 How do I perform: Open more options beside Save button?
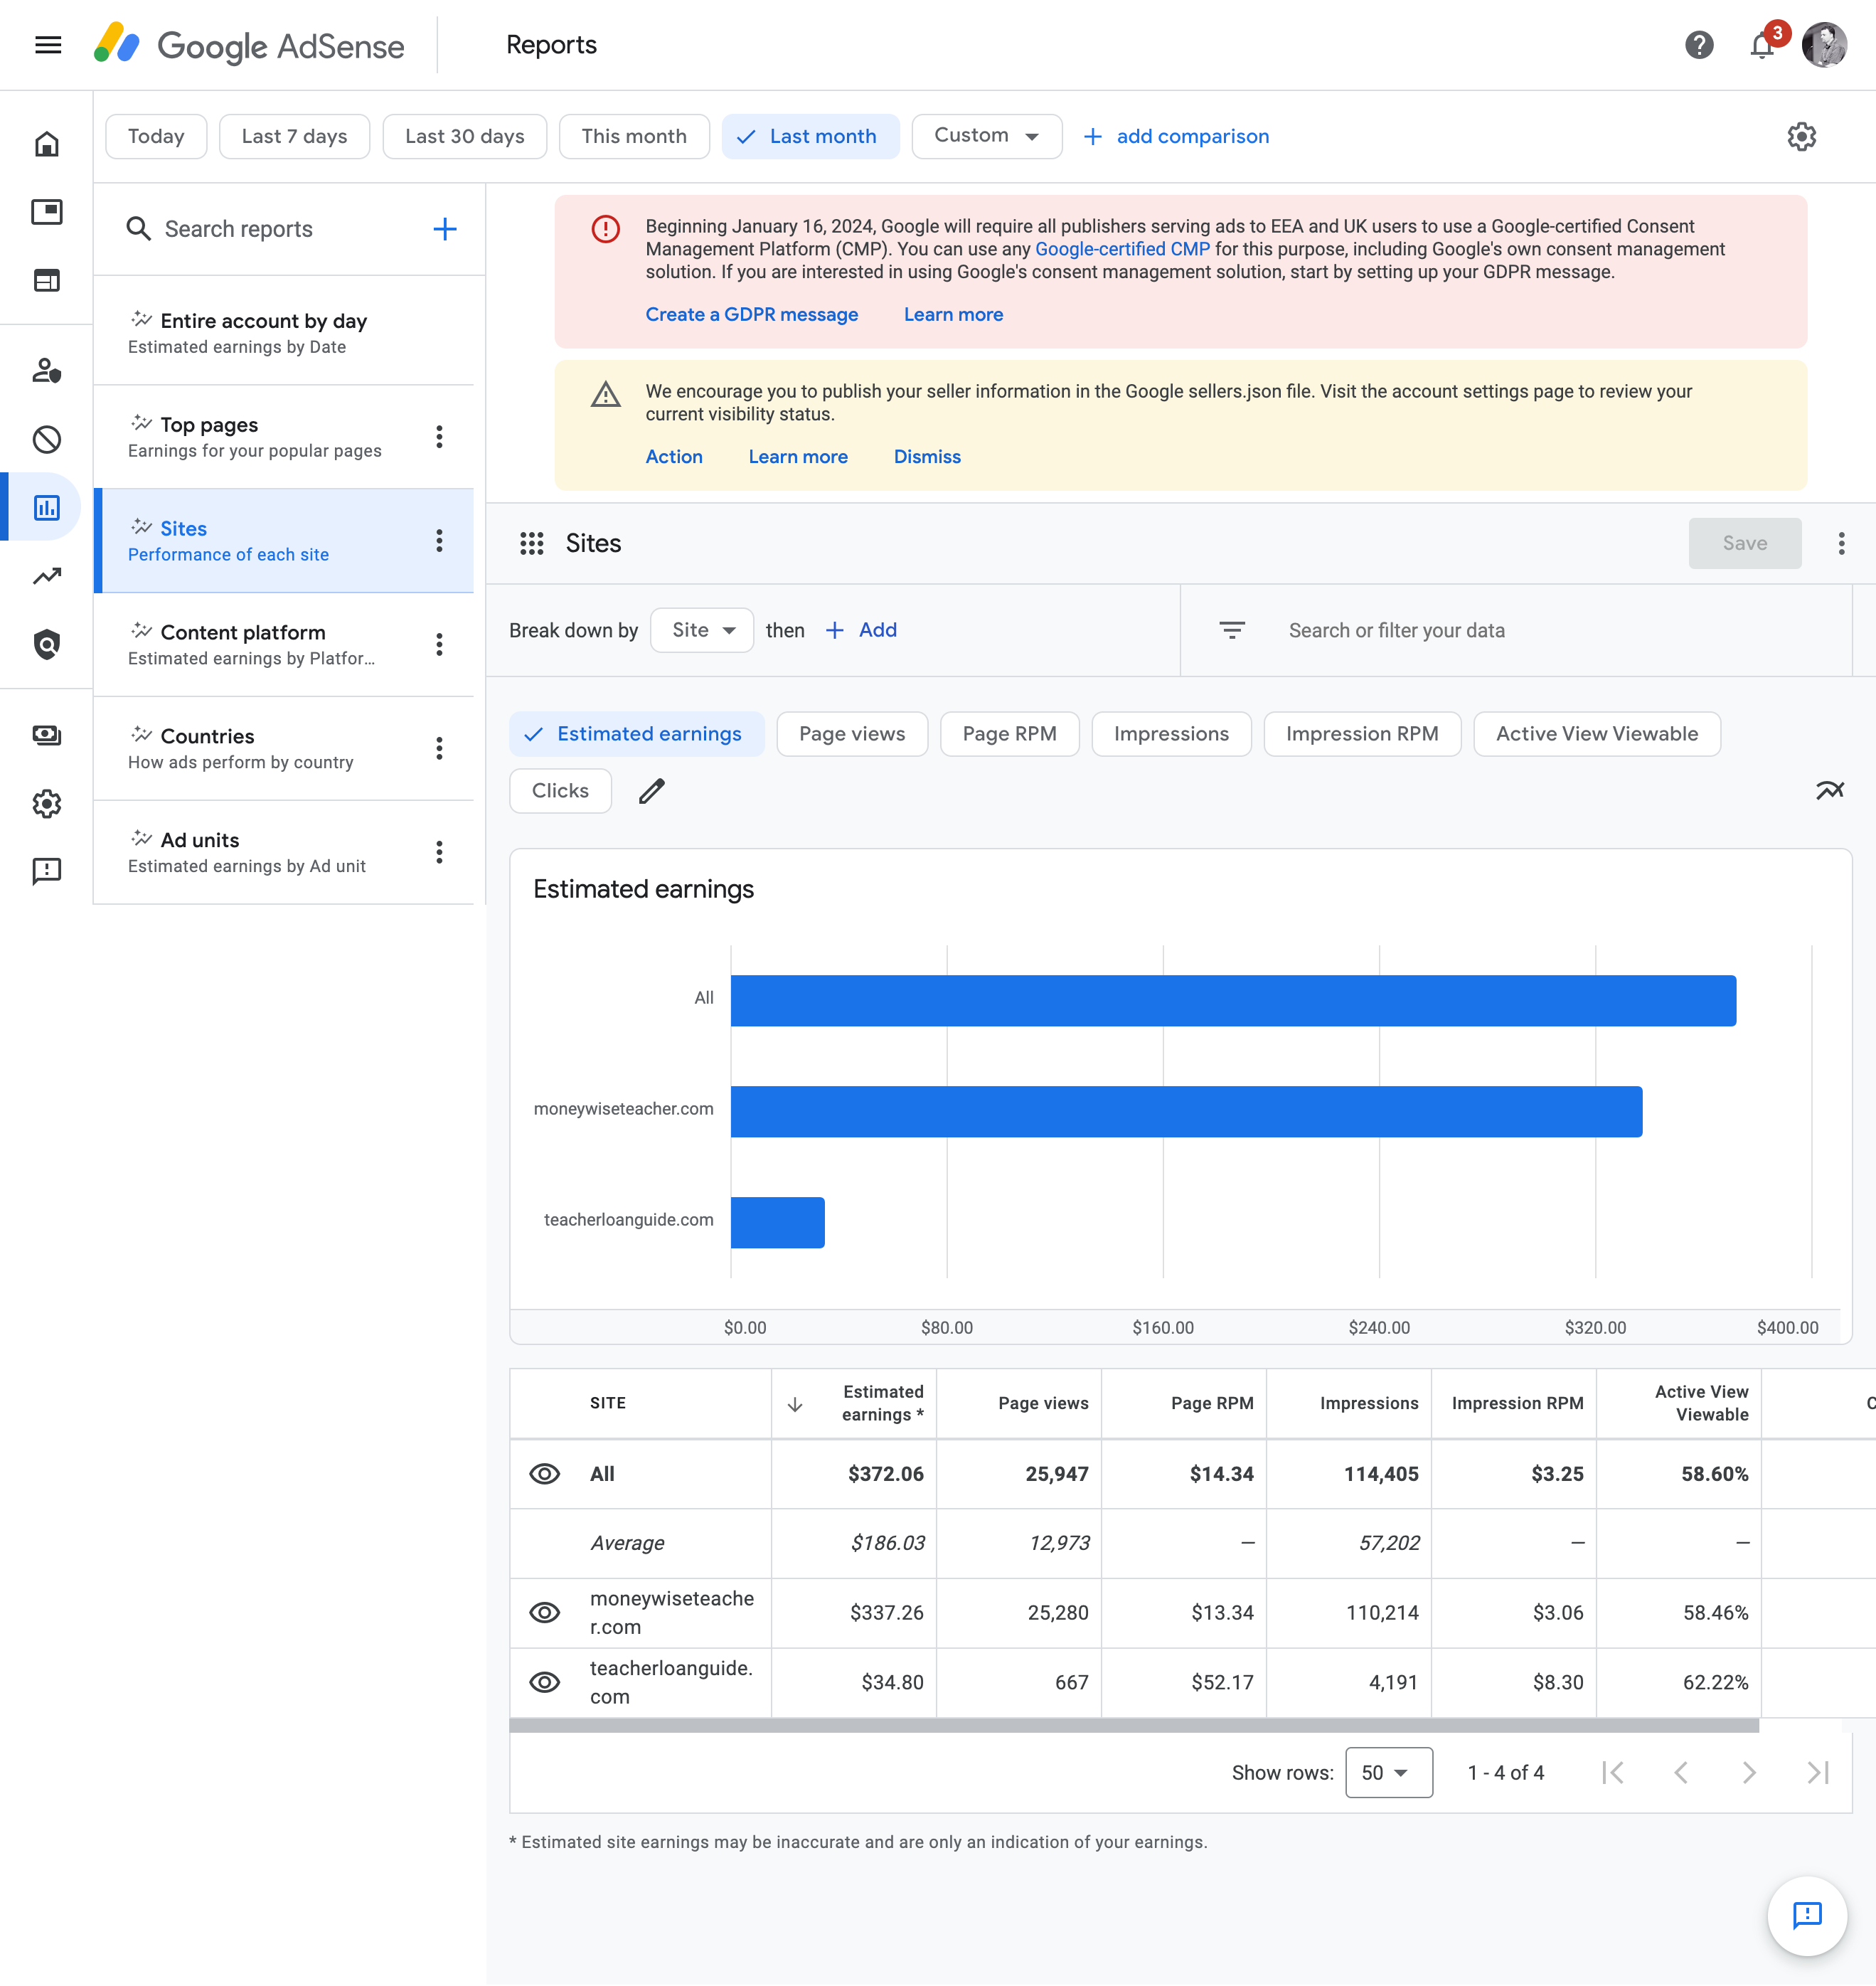coord(1841,543)
